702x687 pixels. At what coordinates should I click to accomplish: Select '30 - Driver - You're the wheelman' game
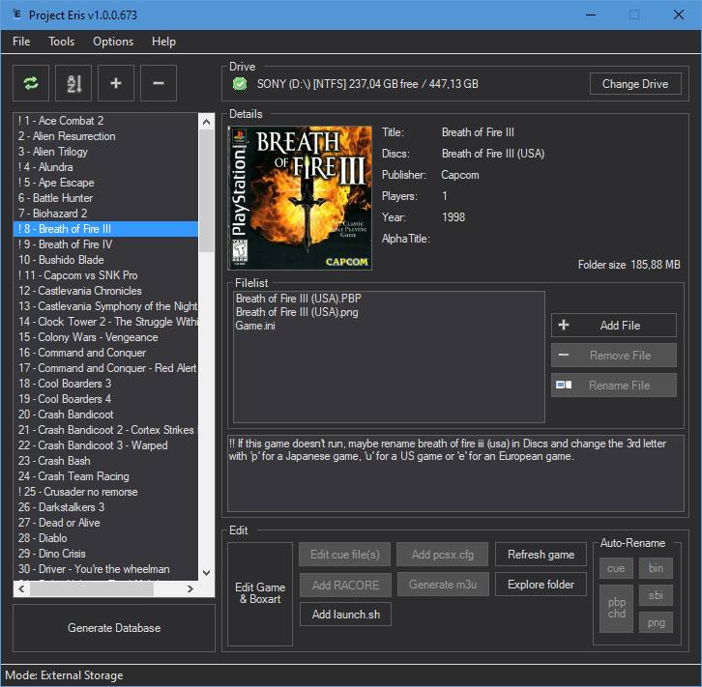click(x=105, y=569)
